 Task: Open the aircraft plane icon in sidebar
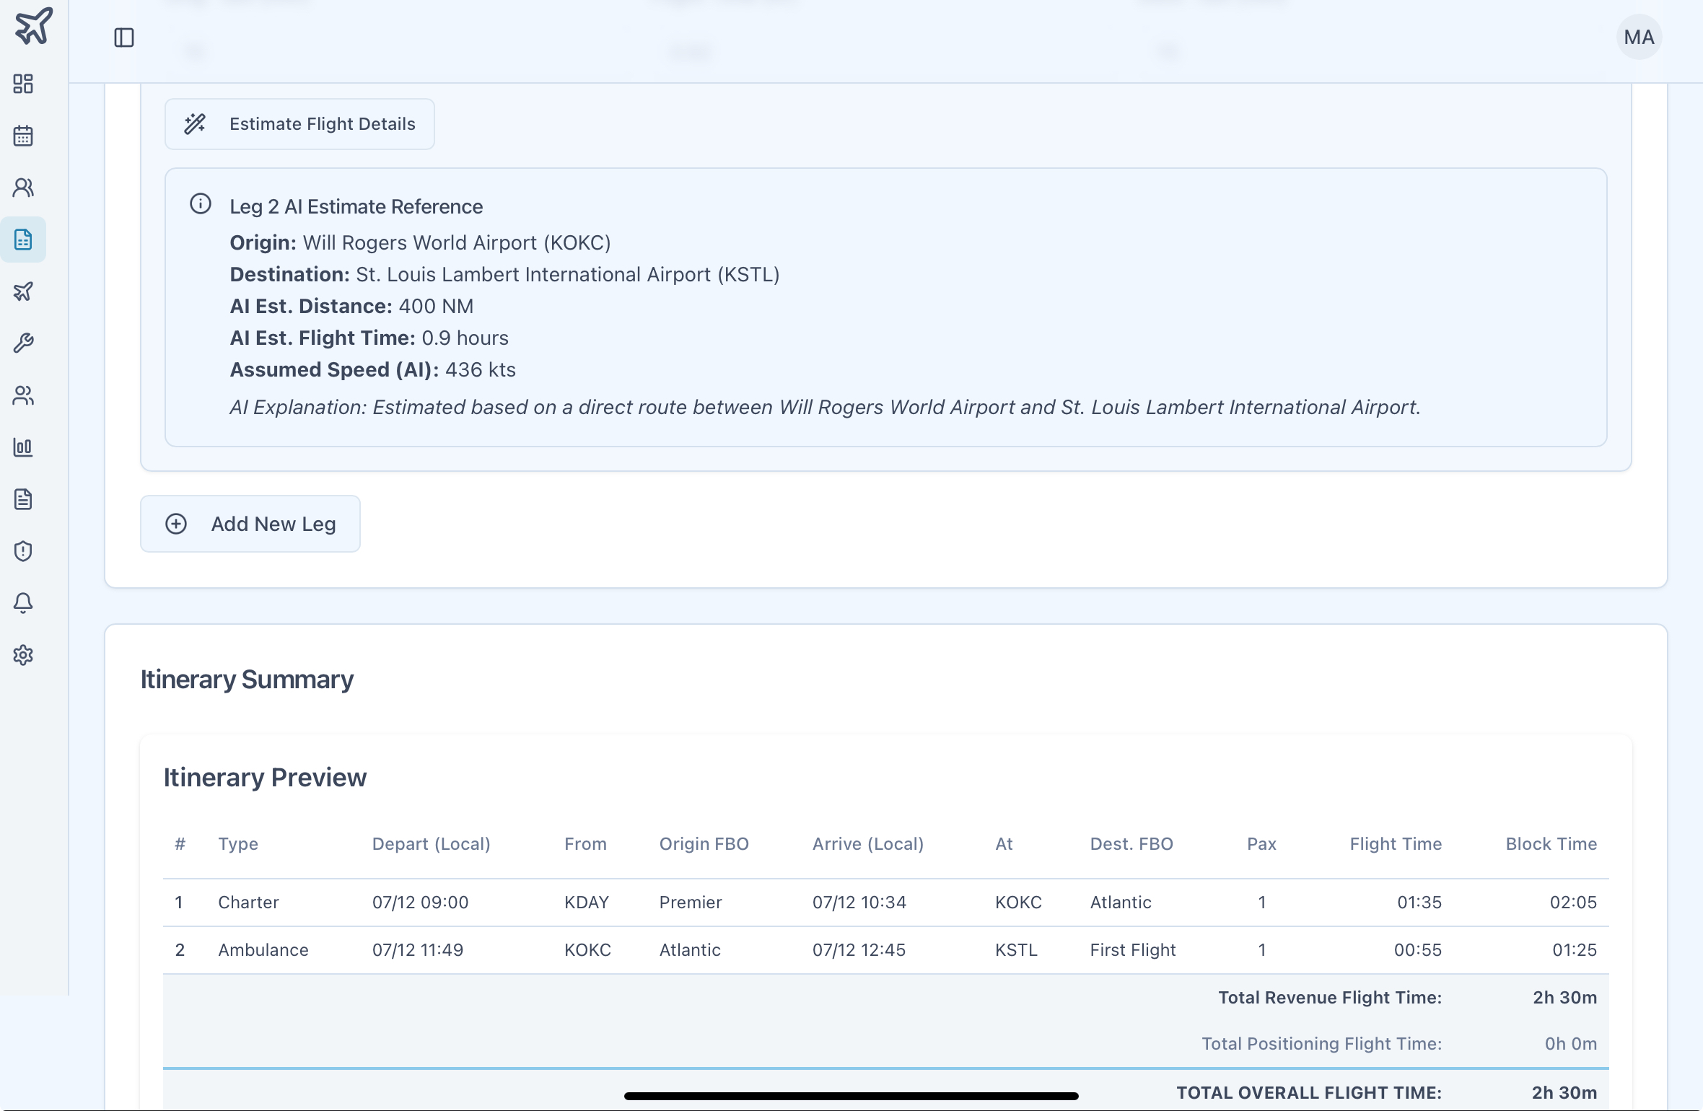pos(23,291)
